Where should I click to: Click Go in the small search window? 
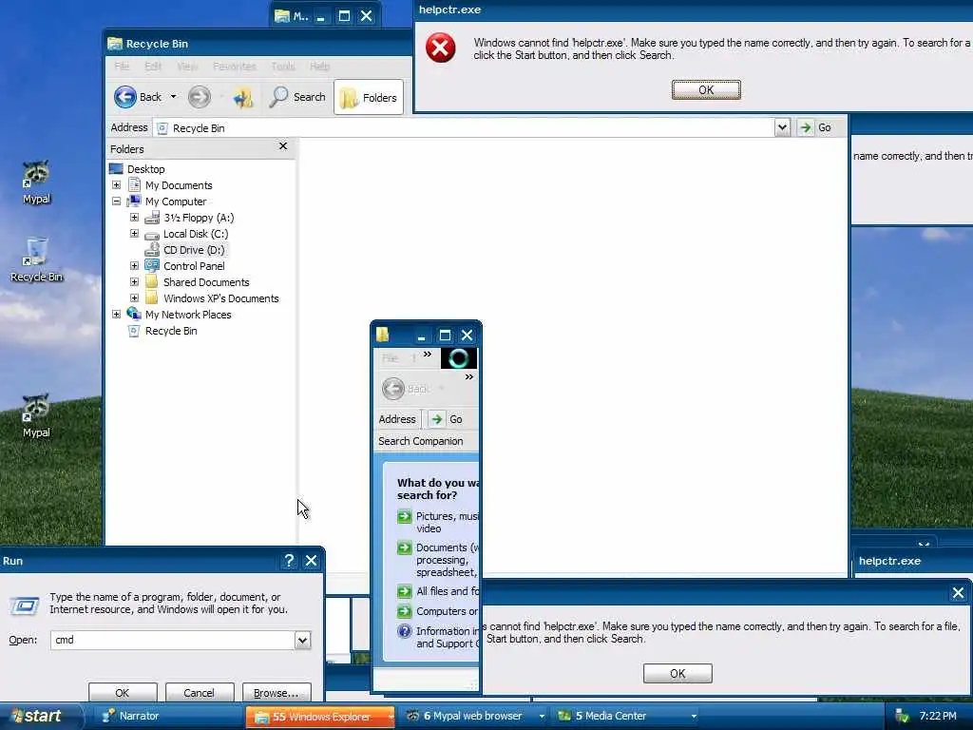447,419
